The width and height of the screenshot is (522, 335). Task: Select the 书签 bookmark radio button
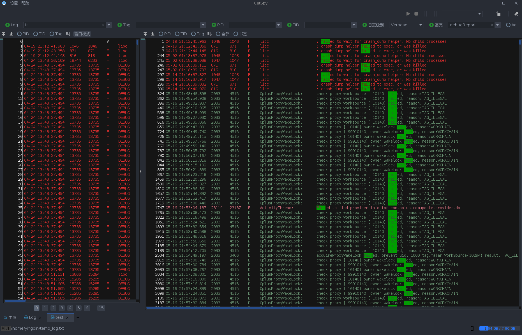point(240,34)
